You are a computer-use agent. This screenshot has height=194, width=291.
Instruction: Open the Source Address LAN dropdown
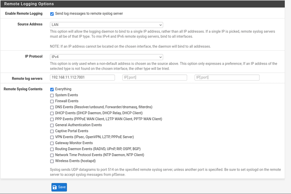106,25
